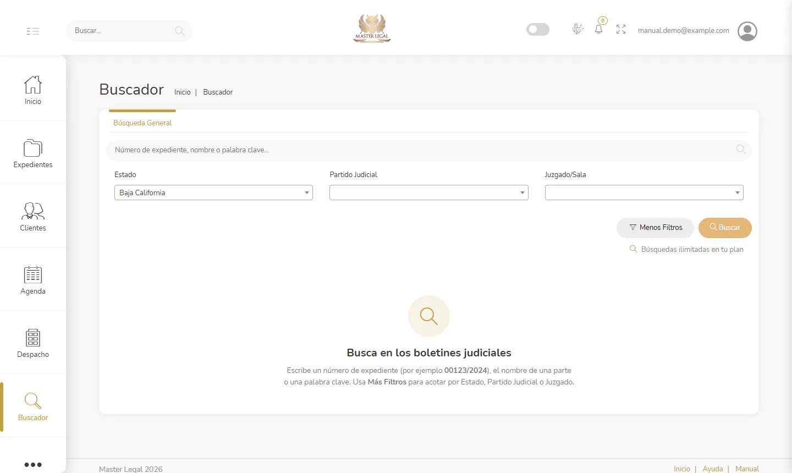Select the Búsqueda General tab

tap(142, 123)
